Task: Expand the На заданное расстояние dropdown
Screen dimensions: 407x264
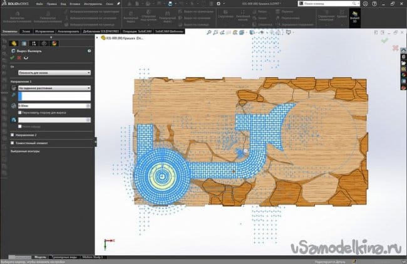Action: 54,88
